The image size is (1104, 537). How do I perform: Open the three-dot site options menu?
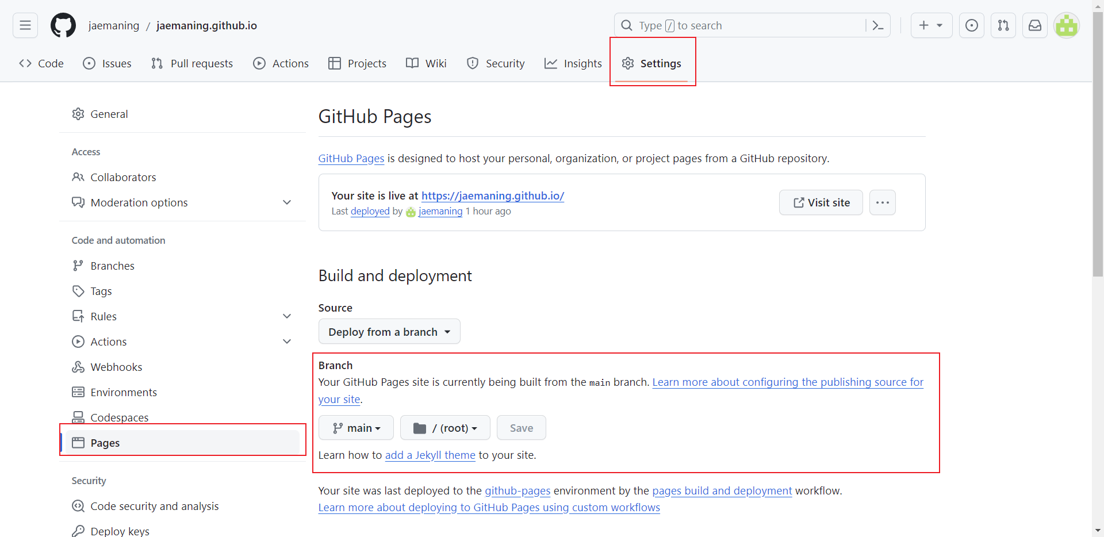pos(883,202)
